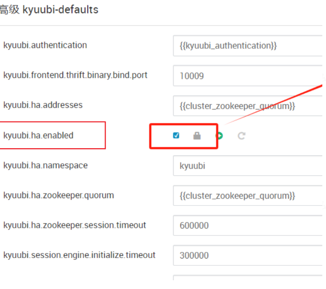Select the kyuubi.ha.namespace field containing kyuubi

coord(247,166)
